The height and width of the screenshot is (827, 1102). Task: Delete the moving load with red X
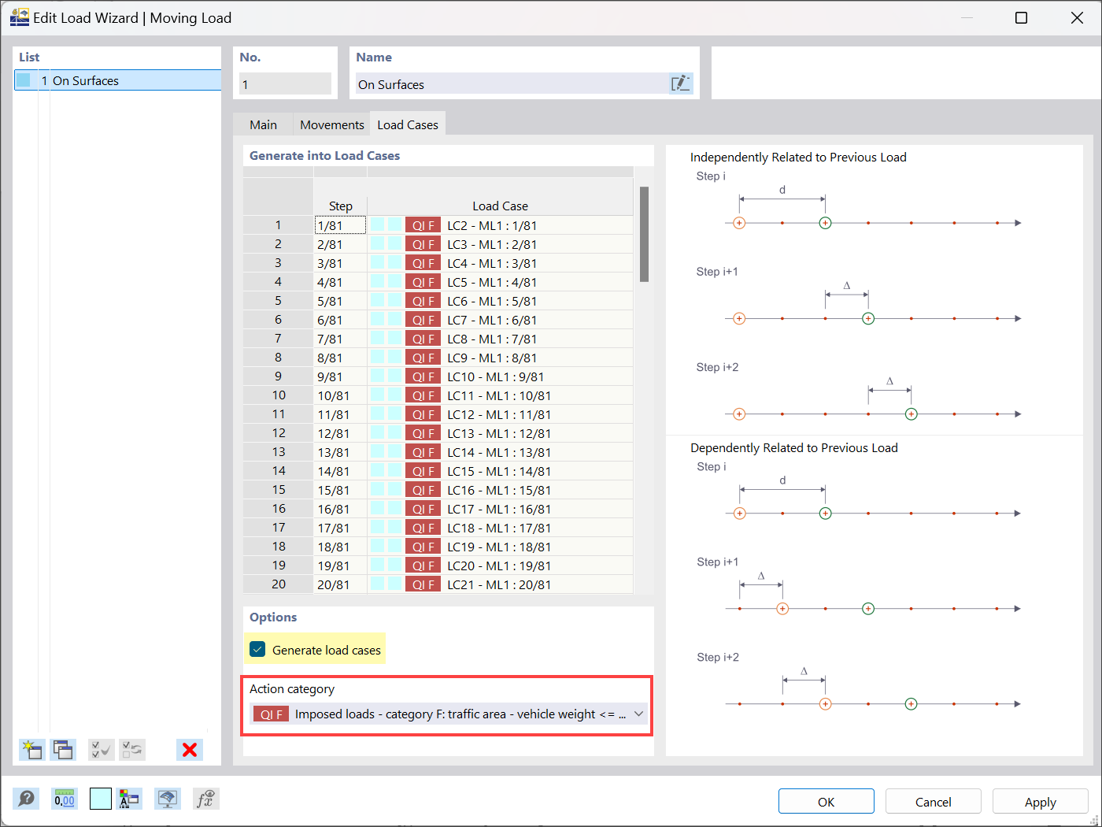189,750
